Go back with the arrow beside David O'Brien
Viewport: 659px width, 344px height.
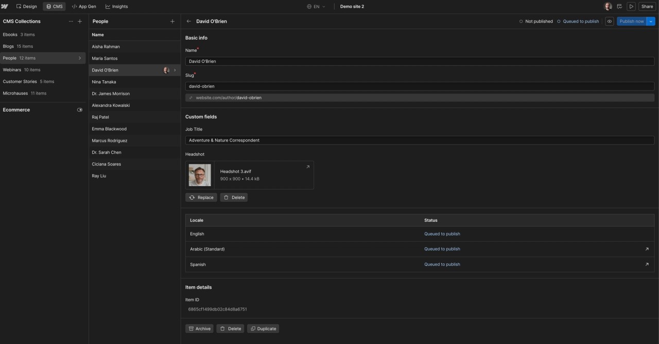coord(189,22)
